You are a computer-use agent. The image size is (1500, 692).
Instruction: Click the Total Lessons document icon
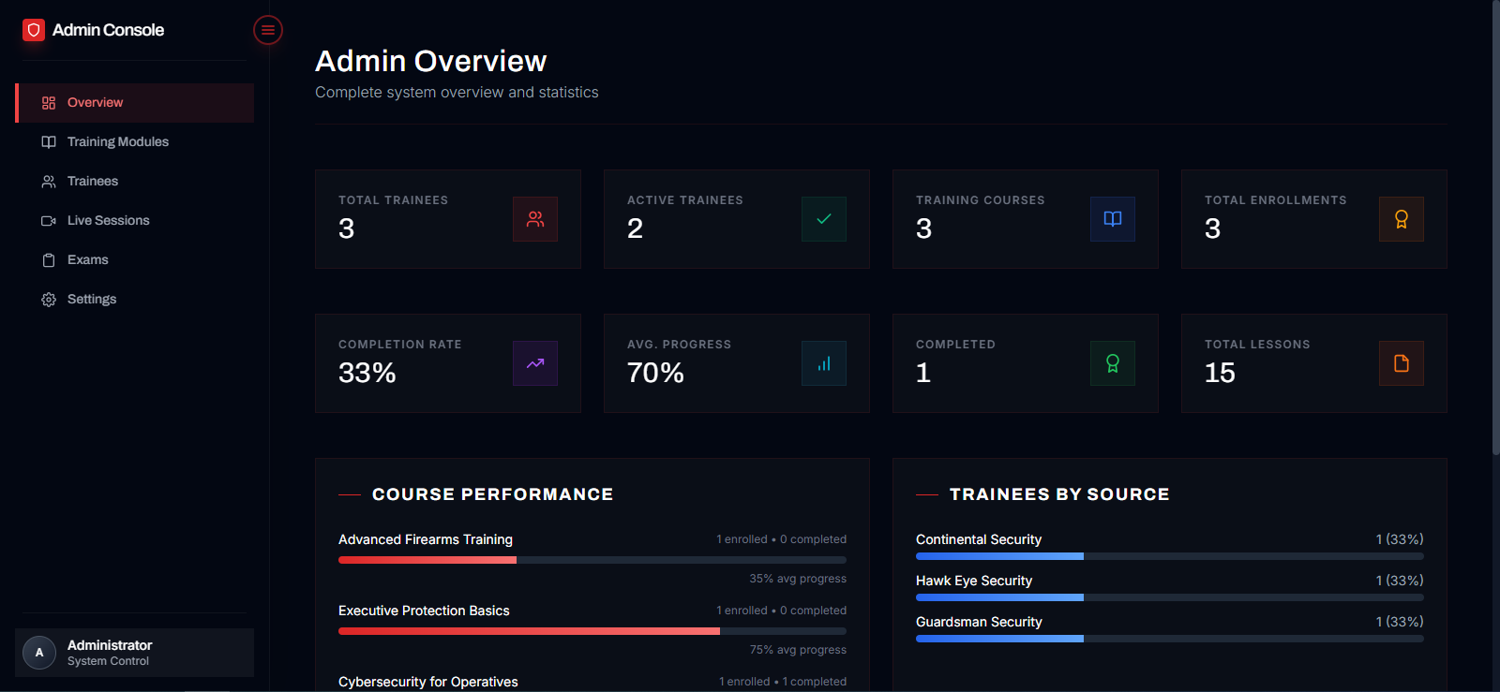coord(1402,363)
